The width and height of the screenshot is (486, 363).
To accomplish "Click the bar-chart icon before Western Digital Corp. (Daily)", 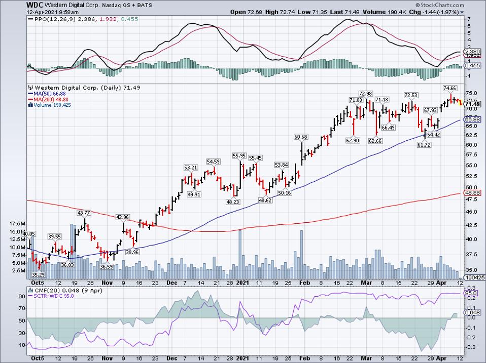I will tap(30, 88).
